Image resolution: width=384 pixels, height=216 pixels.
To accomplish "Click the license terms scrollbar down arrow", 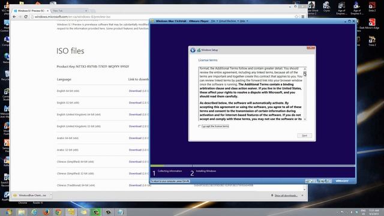I will (305, 119).
